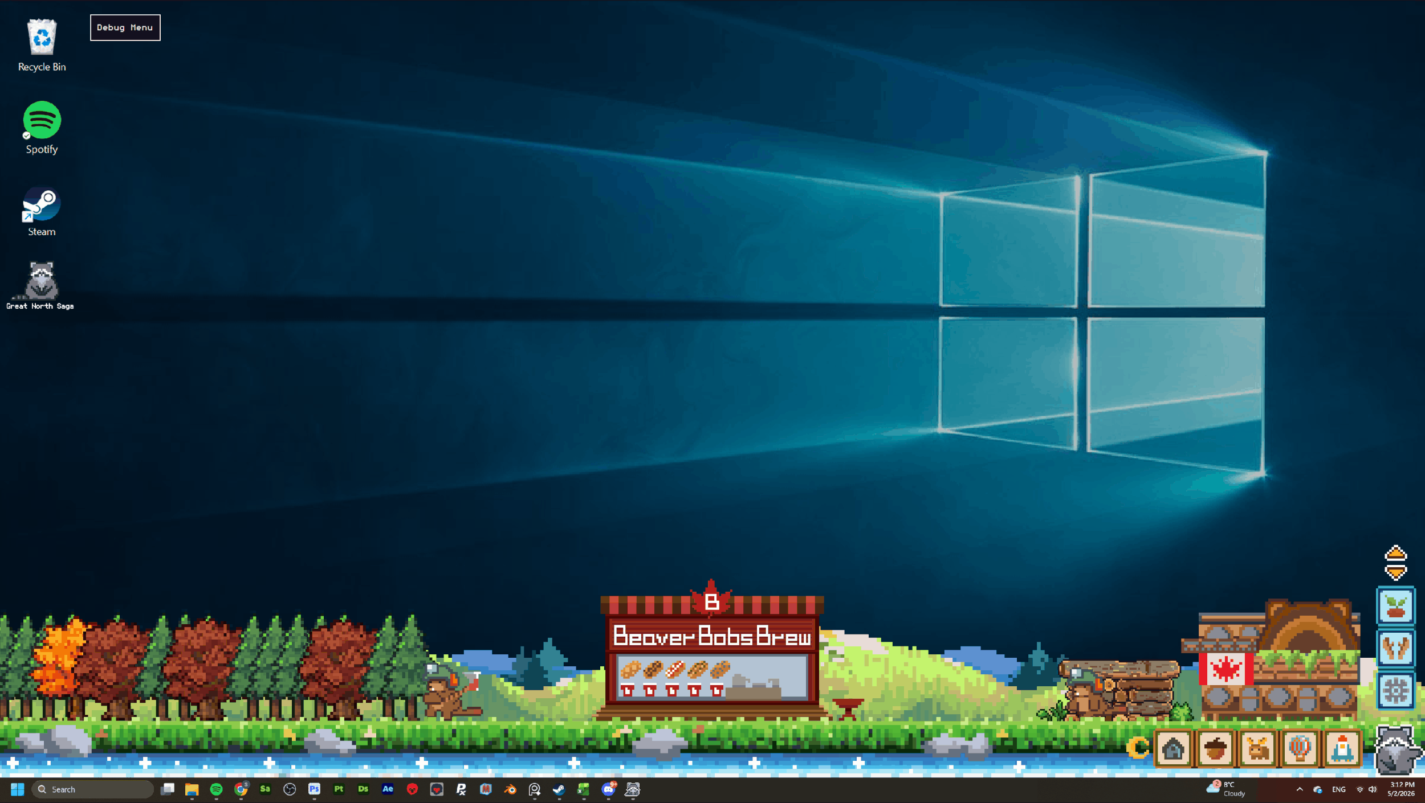Click the game's down arrow button
This screenshot has height=803, width=1425.
1395,572
